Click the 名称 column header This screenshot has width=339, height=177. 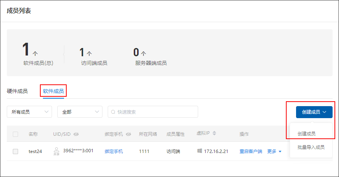click(x=33, y=134)
